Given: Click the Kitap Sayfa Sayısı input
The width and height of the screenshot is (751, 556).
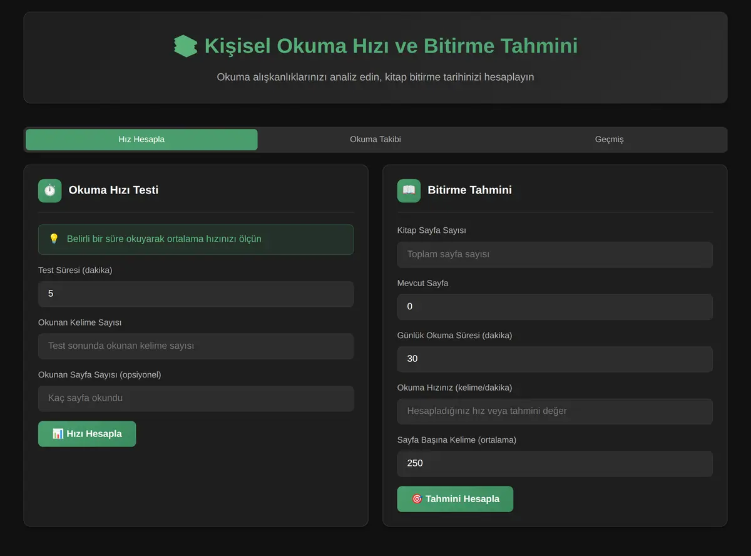Looking at the screenshot, I should 555,255.
